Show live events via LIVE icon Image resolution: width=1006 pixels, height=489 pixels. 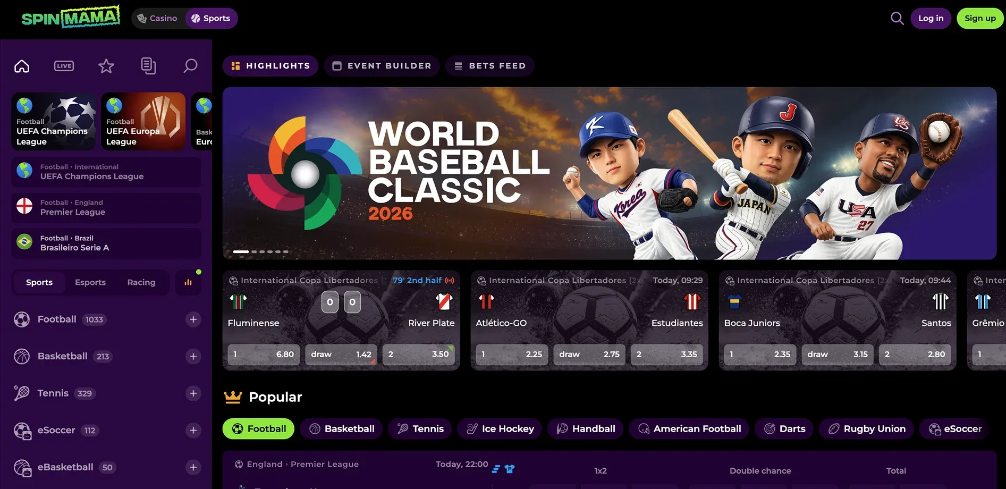click(x=64, y=66)
